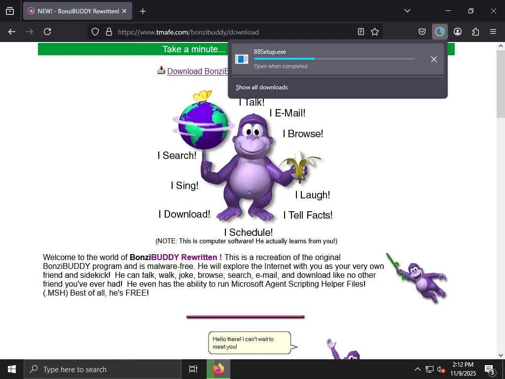Save page to Pocket
The width and height of the screenshot is (505, 379).
tap(422, 32)
